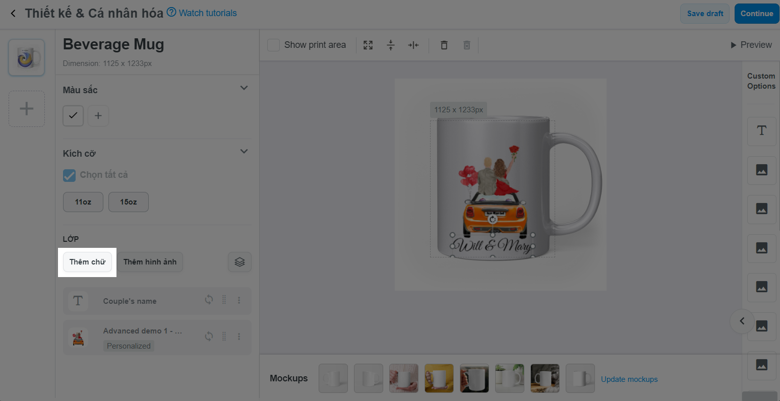Select the Will & Mary text on mug
The width and height of the screenshot is (780, 401).
tap(492, 245)
